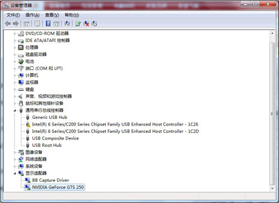The image size is (279, 203).
Task: Open the 文件(F) menu
Action: [13, 15]
